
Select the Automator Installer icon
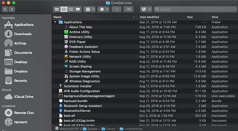60,86
